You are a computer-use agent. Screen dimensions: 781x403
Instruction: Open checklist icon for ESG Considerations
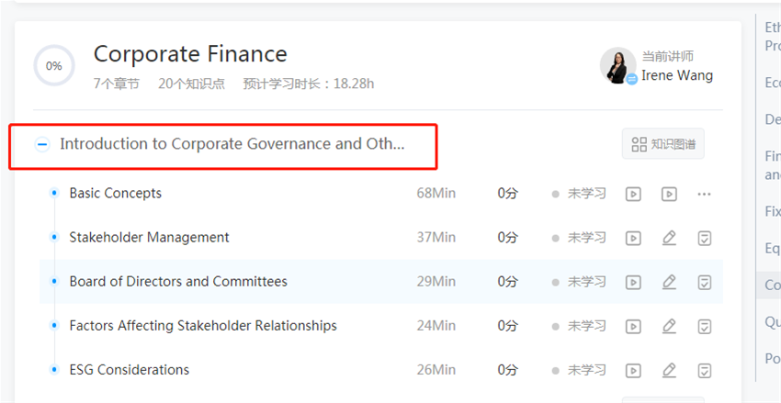pos(705,370)
